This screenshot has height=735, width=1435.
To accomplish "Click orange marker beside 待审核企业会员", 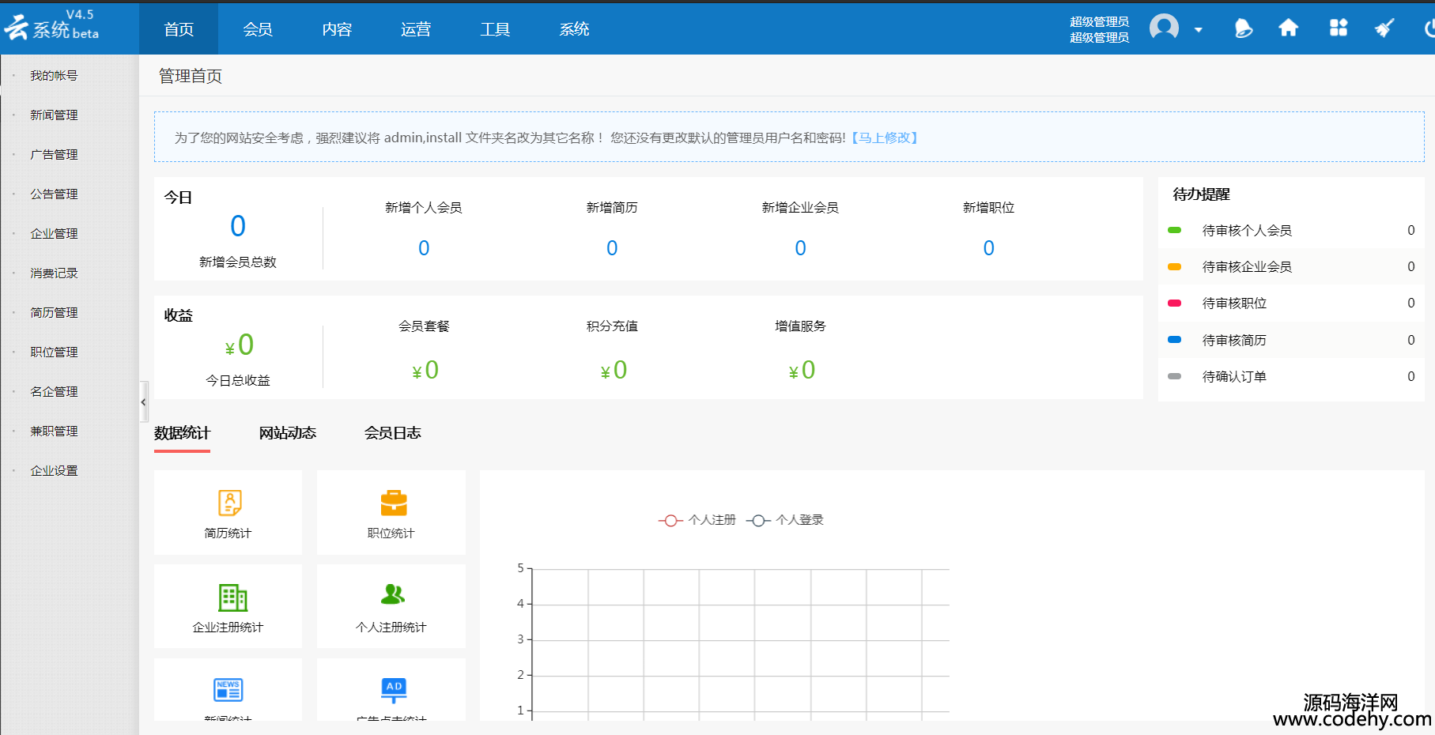I will 1174,267.
